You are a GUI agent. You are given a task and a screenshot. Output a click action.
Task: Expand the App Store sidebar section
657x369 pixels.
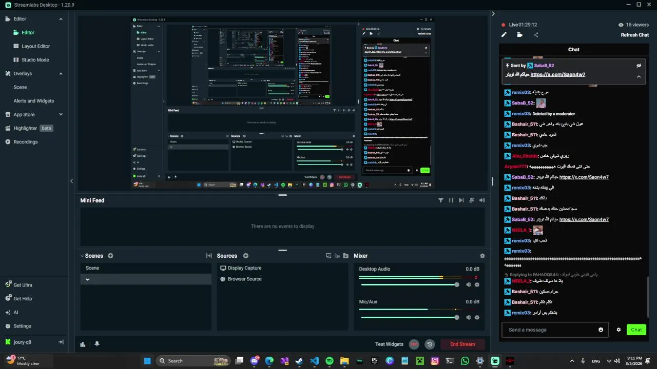pyautogui.click(x=61, y=115)
